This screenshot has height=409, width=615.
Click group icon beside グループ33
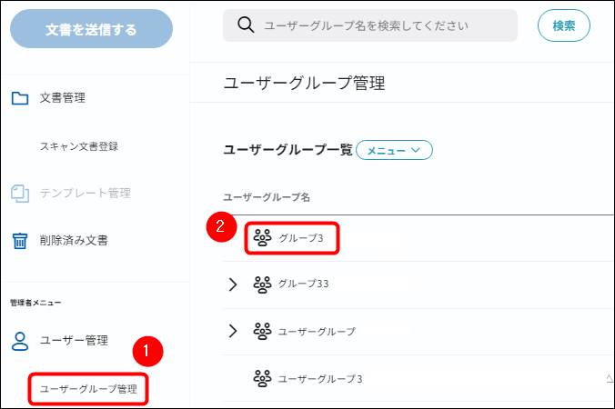coord(262,284)
